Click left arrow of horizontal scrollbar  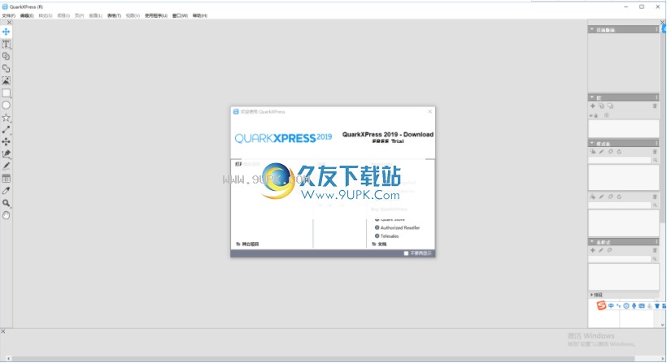8,359
